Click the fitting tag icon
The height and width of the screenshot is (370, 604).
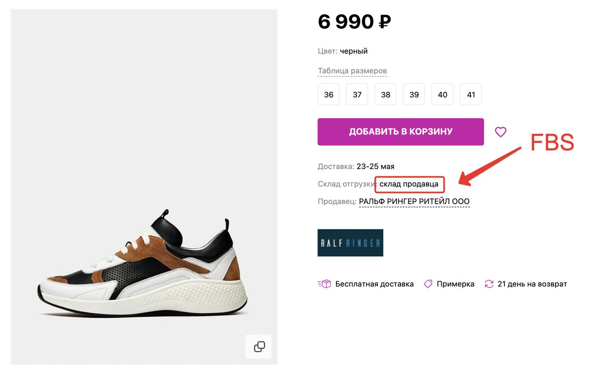point(428,284)
